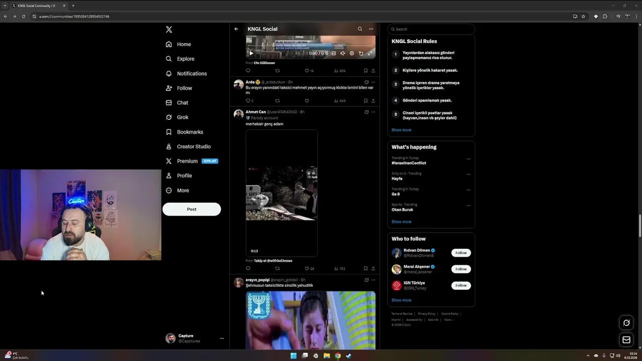This screenshot has height=361, width=642.
Task: Open Grok explain on Arda's post
Action: pos(366,82)
